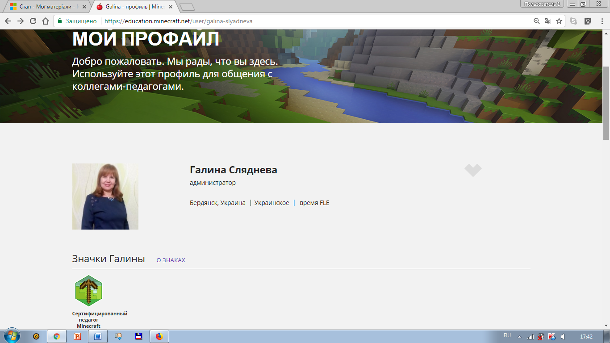Viewport: 610px width, 343px height.
Task: Open the browser home page
Action: tap(45, 21)
